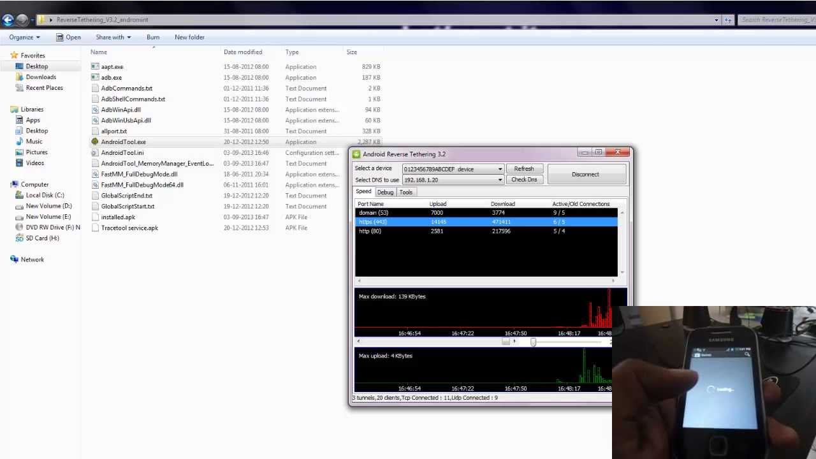Click the AdbCommands.txt file icon
The width and height of the screenshot is (816, 459).
pos(95,89)
